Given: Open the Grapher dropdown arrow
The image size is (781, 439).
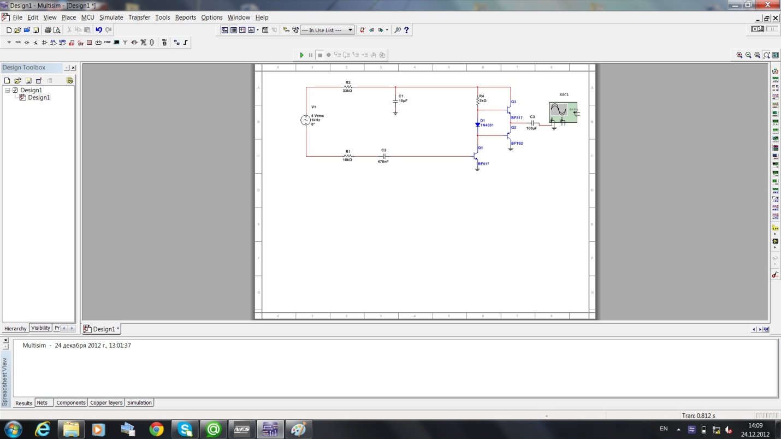Looking at the screenshot, I should click(258, 30).
